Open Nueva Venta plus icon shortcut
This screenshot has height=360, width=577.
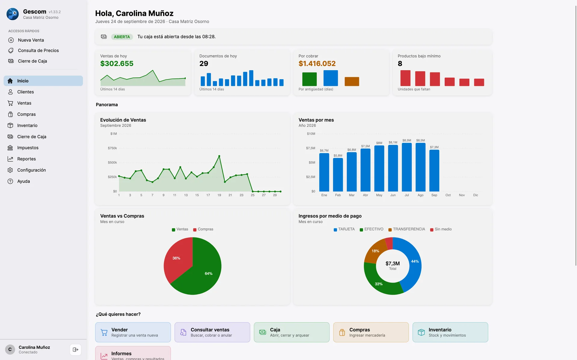click(x=11, y=40)
